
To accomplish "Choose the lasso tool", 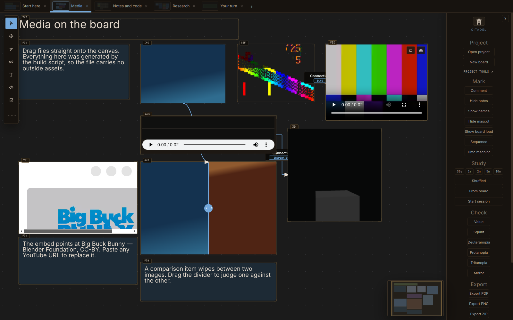I will point(11,49).
